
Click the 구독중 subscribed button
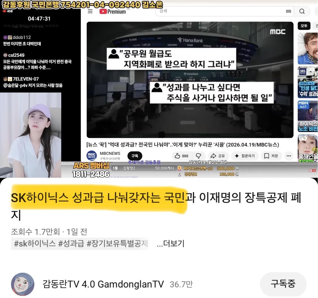coord(283,284)
